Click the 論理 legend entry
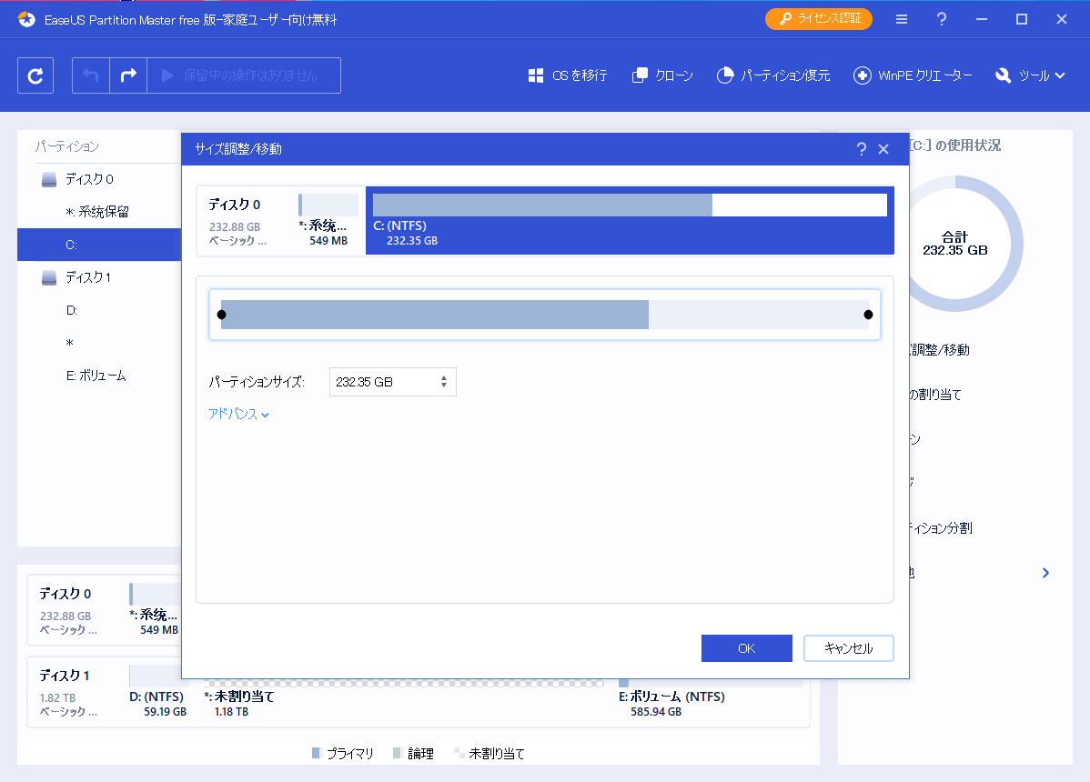 [x=414, y=754]
